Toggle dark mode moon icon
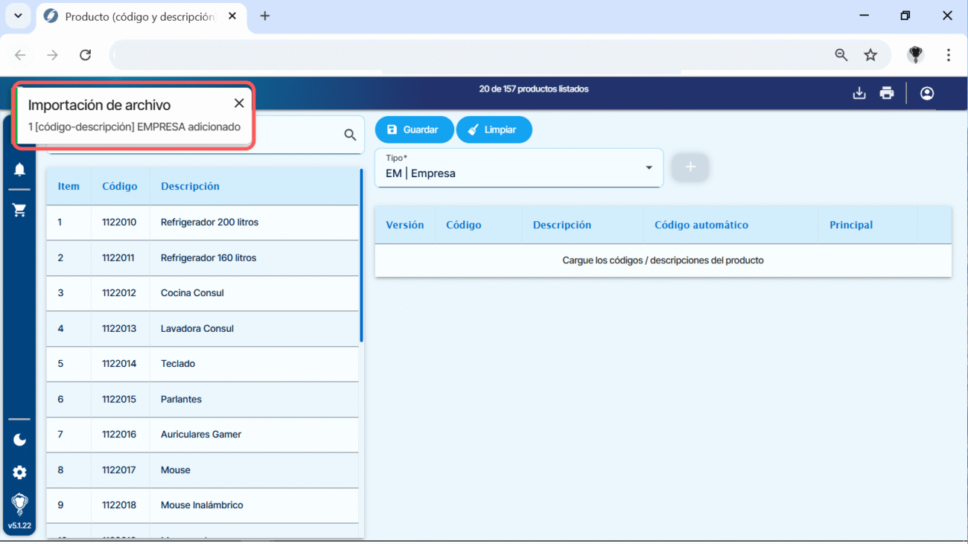 tap(19, 440)
